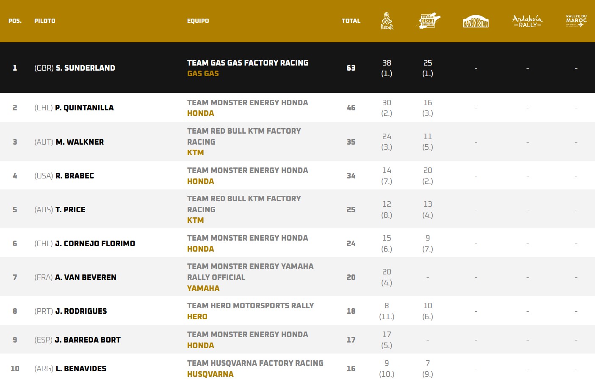Click Team Husqvarna Factory Racing
The image size is (595, 381).
(x=255, y=363)
